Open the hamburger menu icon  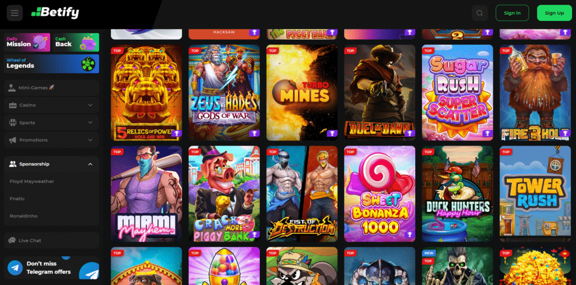pyautogui.click(x=15, y=13)
